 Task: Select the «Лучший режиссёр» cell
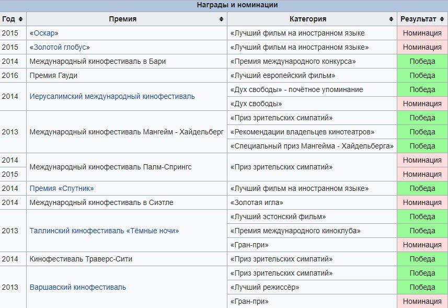tap(312, 288)
